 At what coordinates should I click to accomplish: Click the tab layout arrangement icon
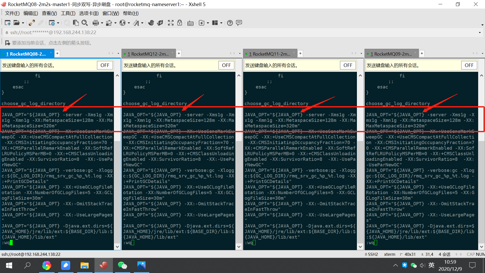215,23
